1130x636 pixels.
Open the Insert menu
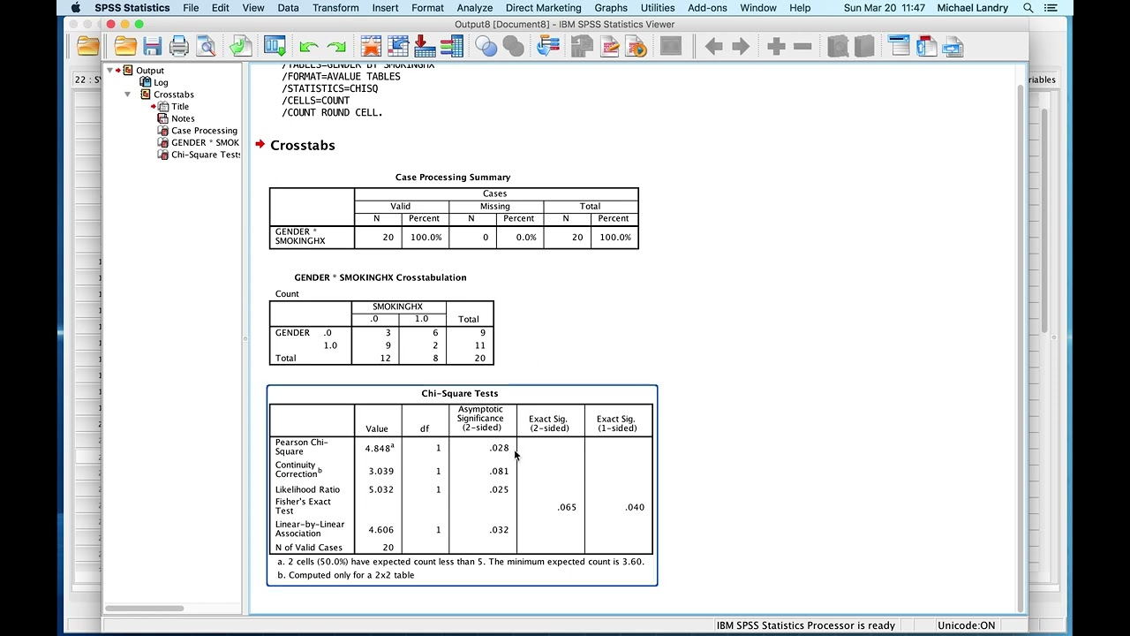click(x=385, y=8)
